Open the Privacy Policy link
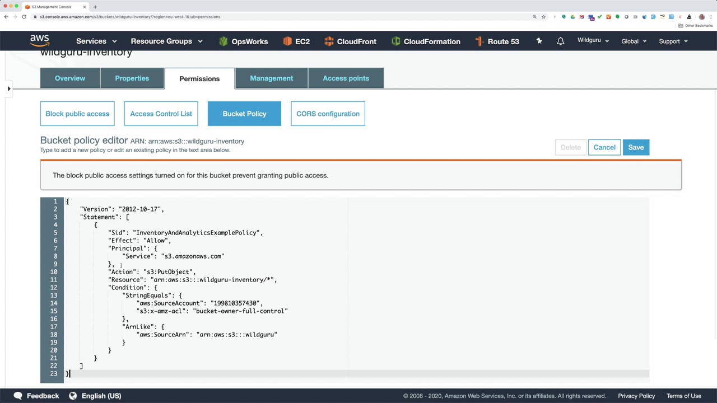 tap(636, 396)
